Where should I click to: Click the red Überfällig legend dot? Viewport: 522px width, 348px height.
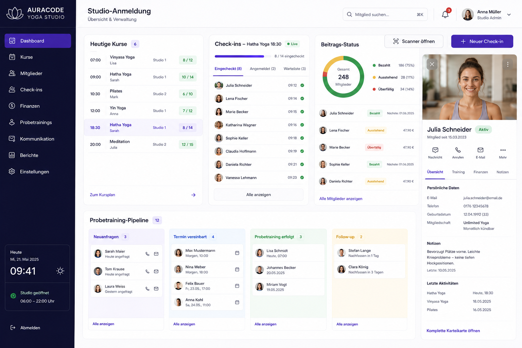(374, 89)
